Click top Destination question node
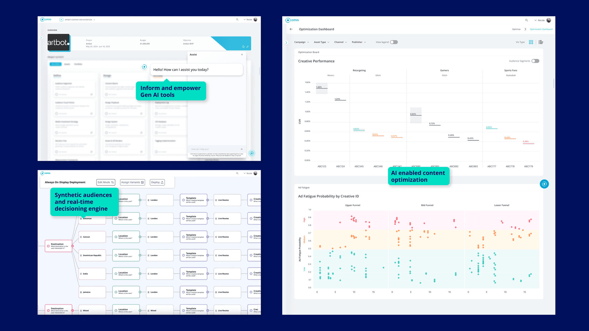The height and width of the screenshot is (331, 589). click(58, 246)
